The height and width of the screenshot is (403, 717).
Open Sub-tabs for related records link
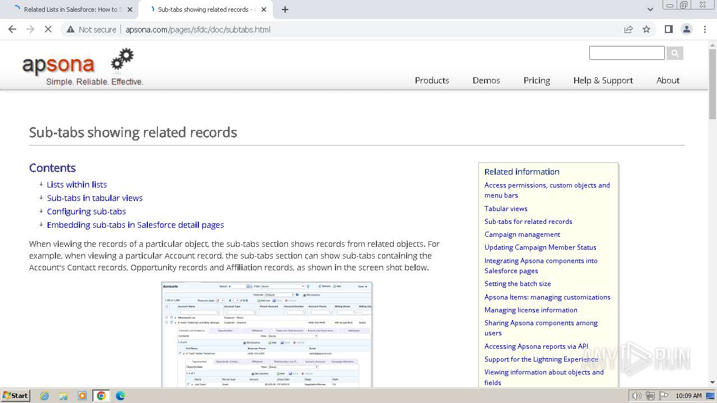pos(528,221)
